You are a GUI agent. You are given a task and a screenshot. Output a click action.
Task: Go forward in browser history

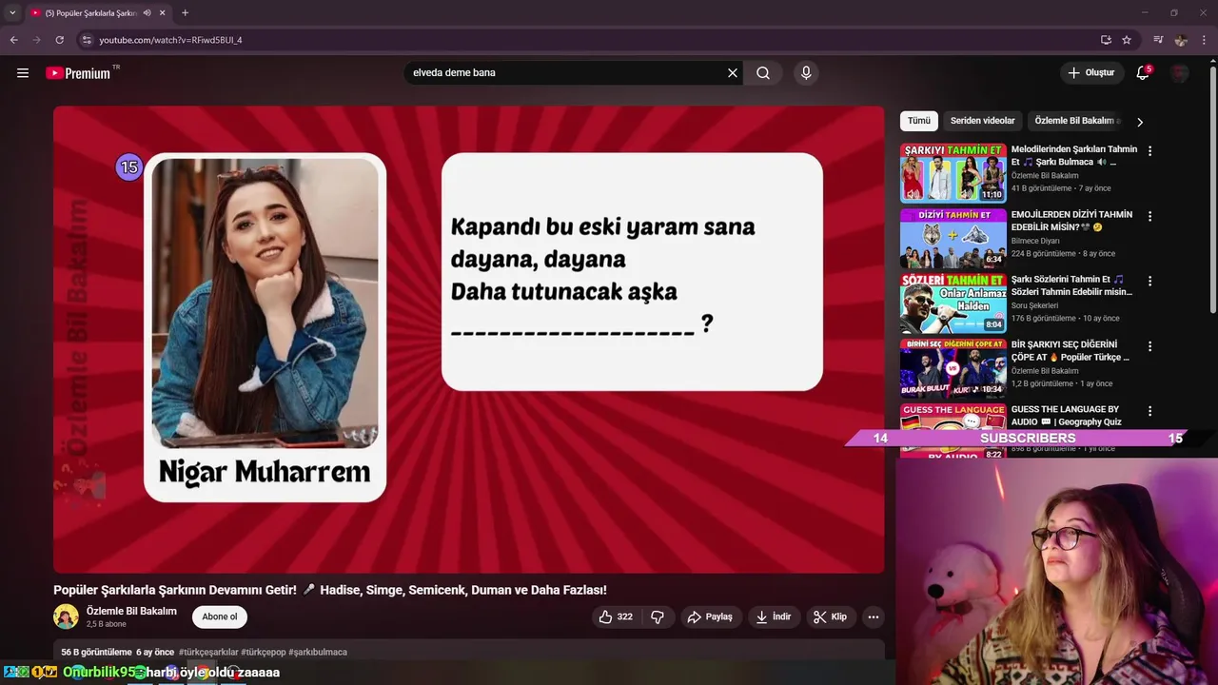(x=36, y=40)
